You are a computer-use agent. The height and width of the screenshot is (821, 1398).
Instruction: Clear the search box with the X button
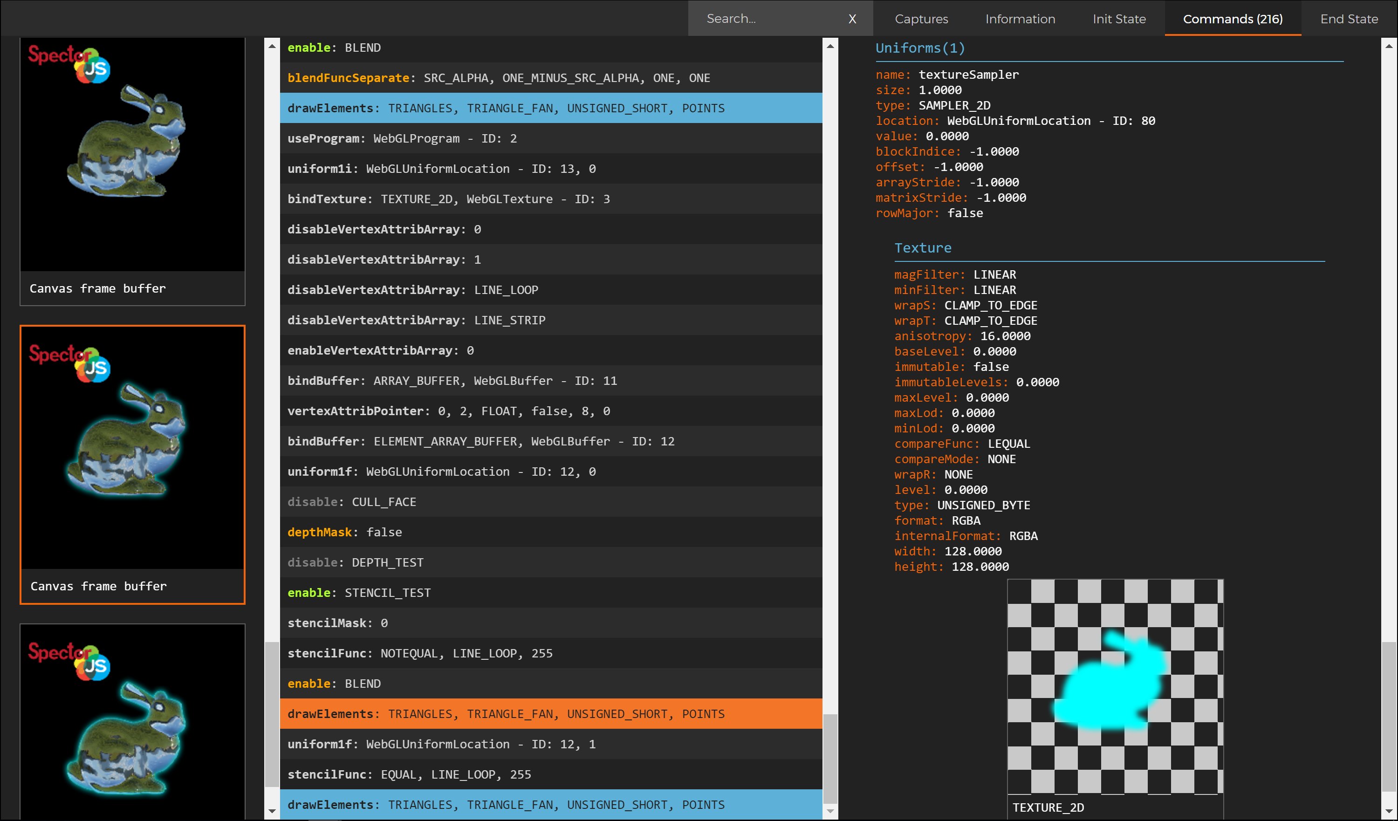point(852,19)
